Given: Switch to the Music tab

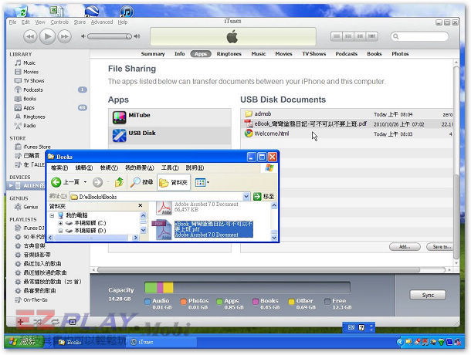Looking at the screenshot, I should (259, 54).
